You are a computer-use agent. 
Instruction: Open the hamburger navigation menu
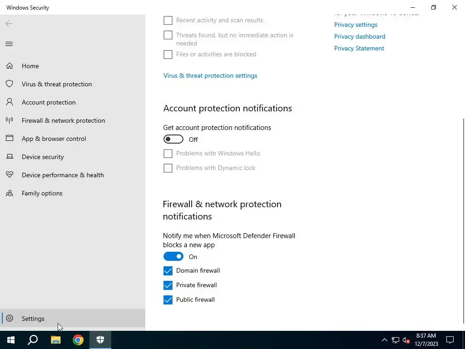(9, 44)
